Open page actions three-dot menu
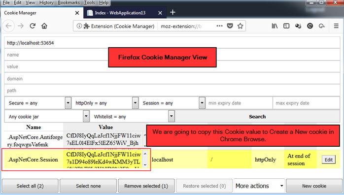344x195 pixels. click(x=219, y=26)
